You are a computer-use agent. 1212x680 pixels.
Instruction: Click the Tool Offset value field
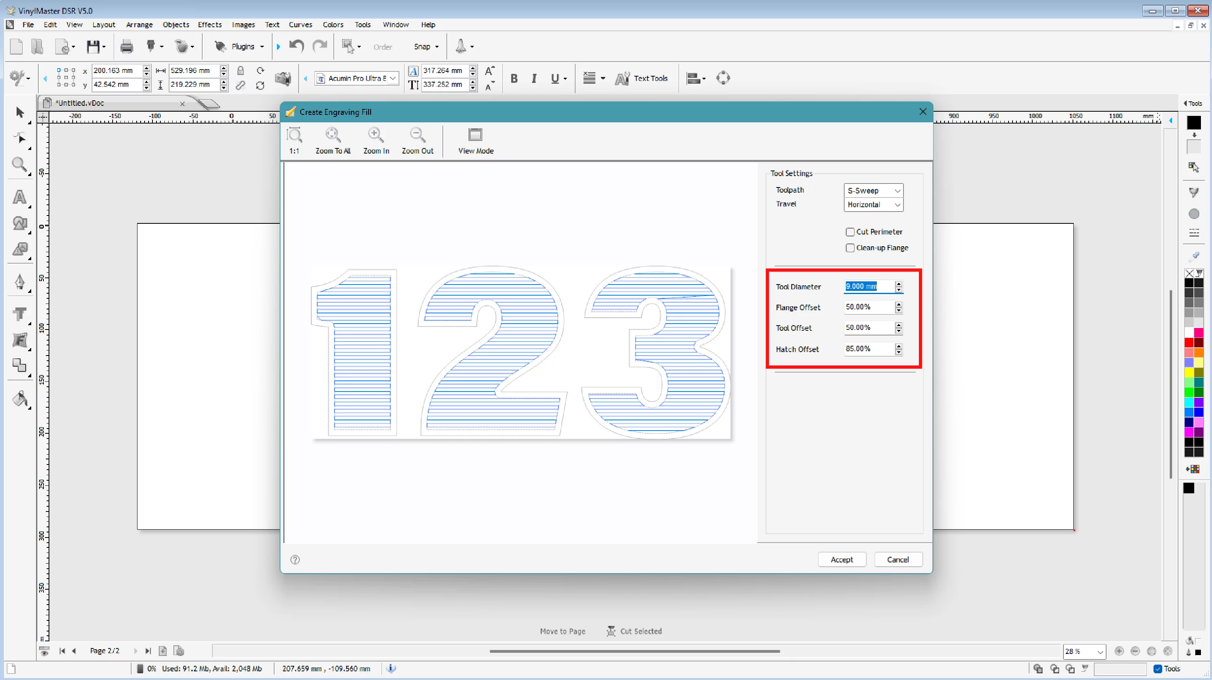coord(869,328)
